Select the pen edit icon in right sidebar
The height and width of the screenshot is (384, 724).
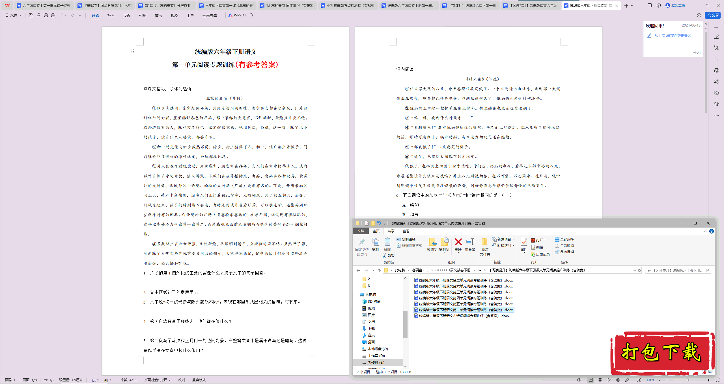tap(716, 36)
